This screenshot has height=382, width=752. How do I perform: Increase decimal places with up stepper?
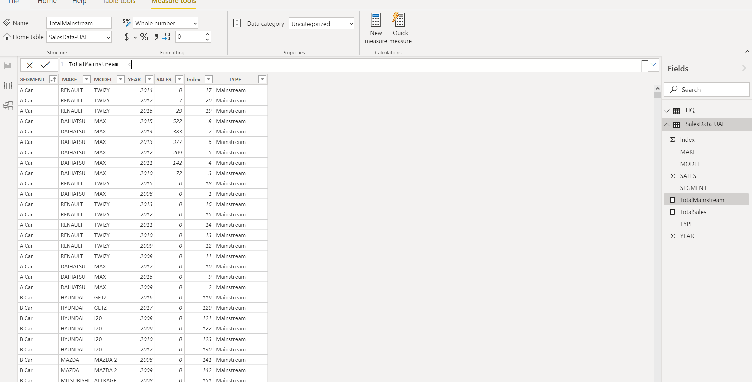pos(207,34)
